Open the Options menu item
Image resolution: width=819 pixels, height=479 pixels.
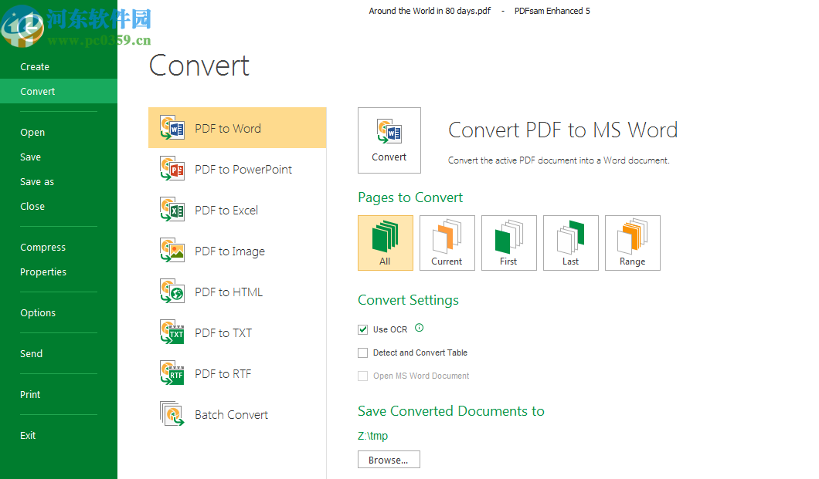pos(38,312)
